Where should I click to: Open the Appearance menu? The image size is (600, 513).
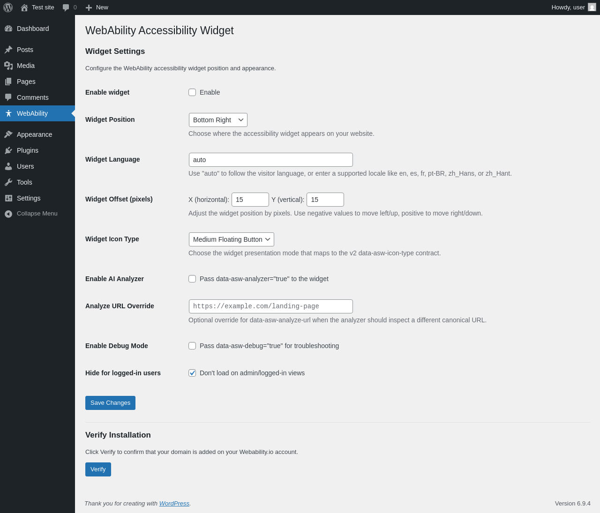[x=34, y=134]
